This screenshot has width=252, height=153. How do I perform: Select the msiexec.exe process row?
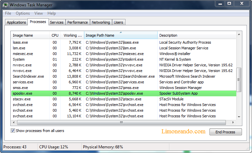pyautogui.click(x=123, y=54)
